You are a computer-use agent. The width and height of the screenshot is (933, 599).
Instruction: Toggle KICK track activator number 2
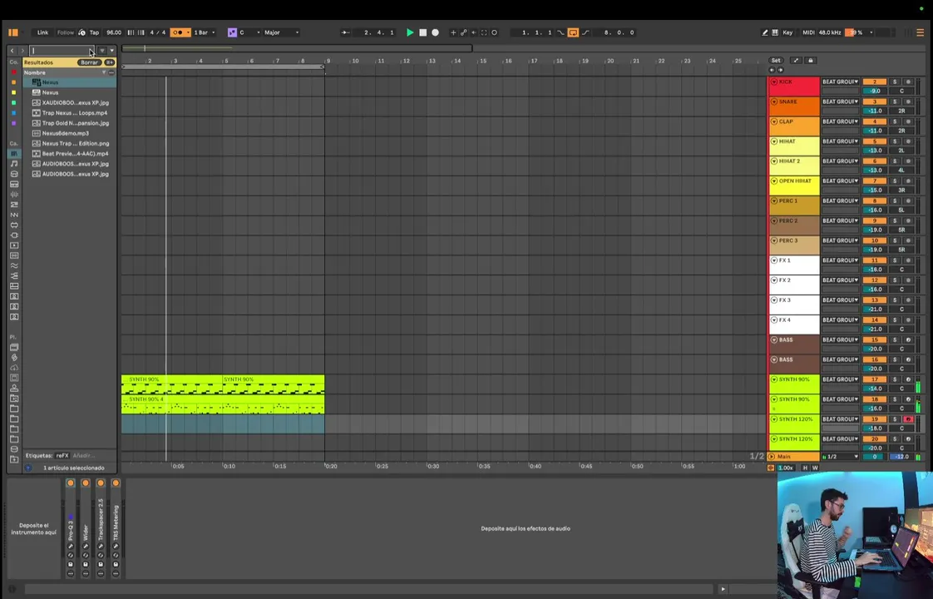(x=875, y=82)
